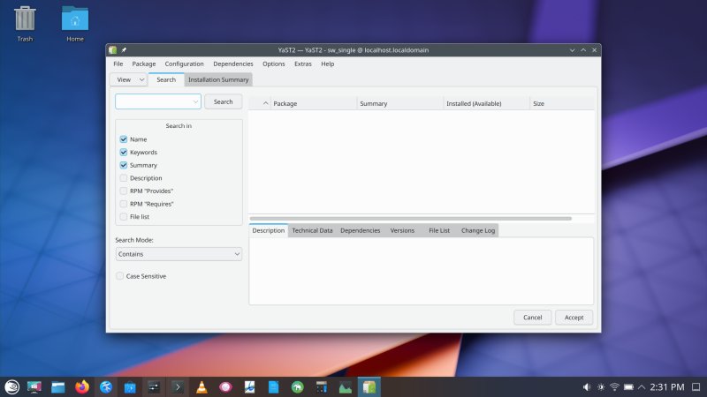Open the Search Mode Contains dropdown

179,254
